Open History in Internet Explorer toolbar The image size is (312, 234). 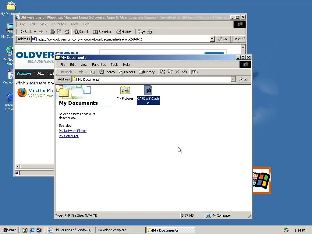124,32
